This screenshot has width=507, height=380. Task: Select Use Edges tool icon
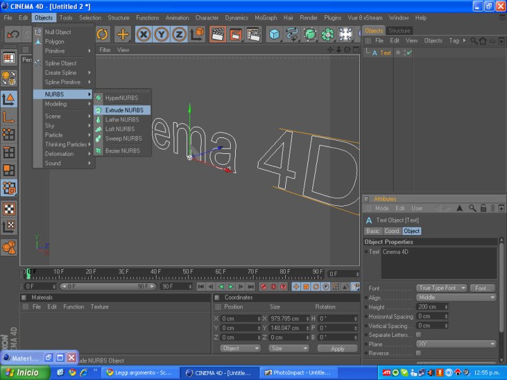pos(9,152)
